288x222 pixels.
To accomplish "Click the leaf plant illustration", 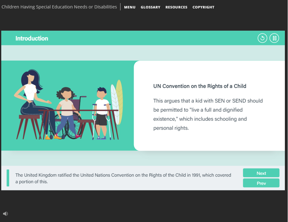I will tap(117, 103).
